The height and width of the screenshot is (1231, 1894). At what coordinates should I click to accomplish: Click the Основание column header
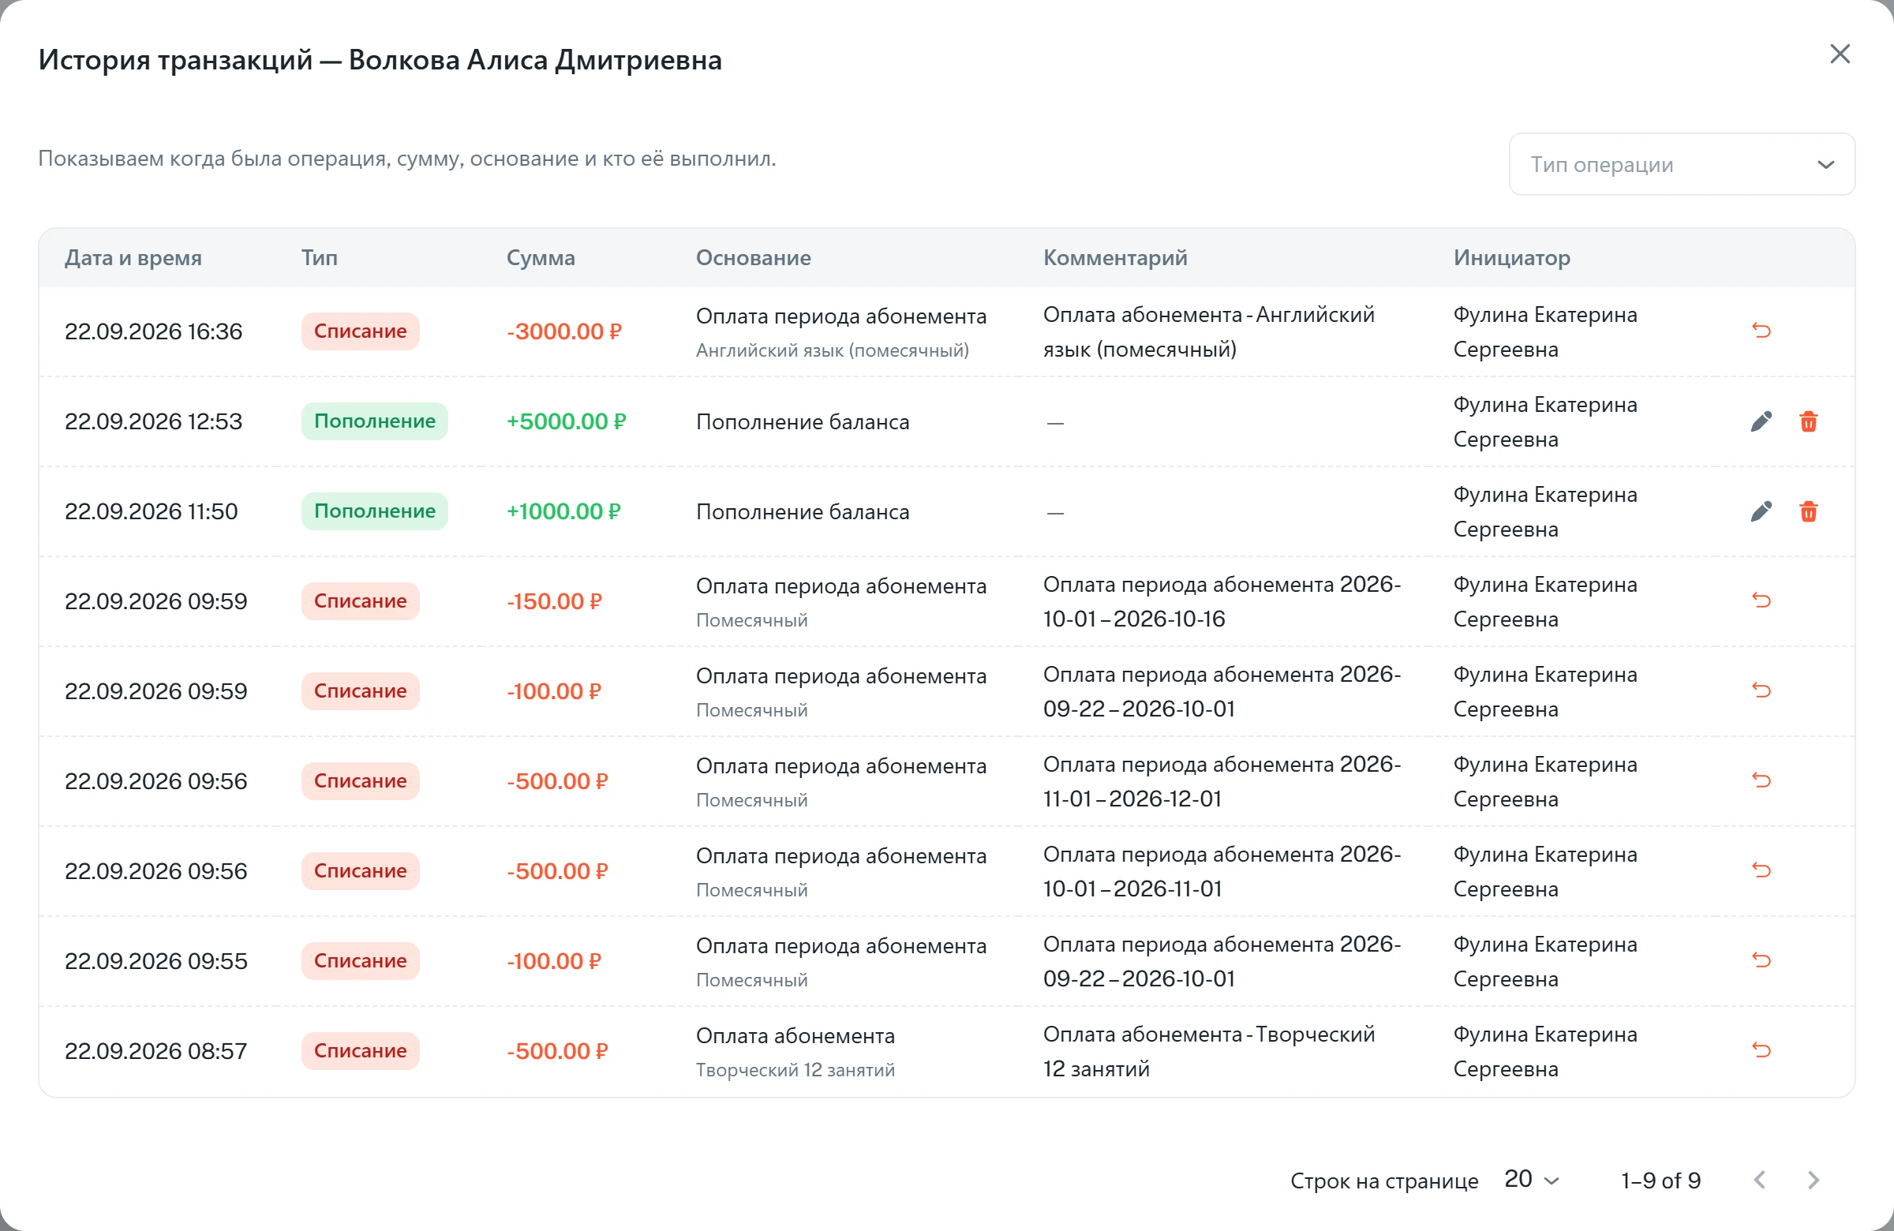[x=753, y=258]
